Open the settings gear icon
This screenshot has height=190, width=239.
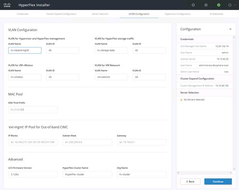(x=230, y=5)
